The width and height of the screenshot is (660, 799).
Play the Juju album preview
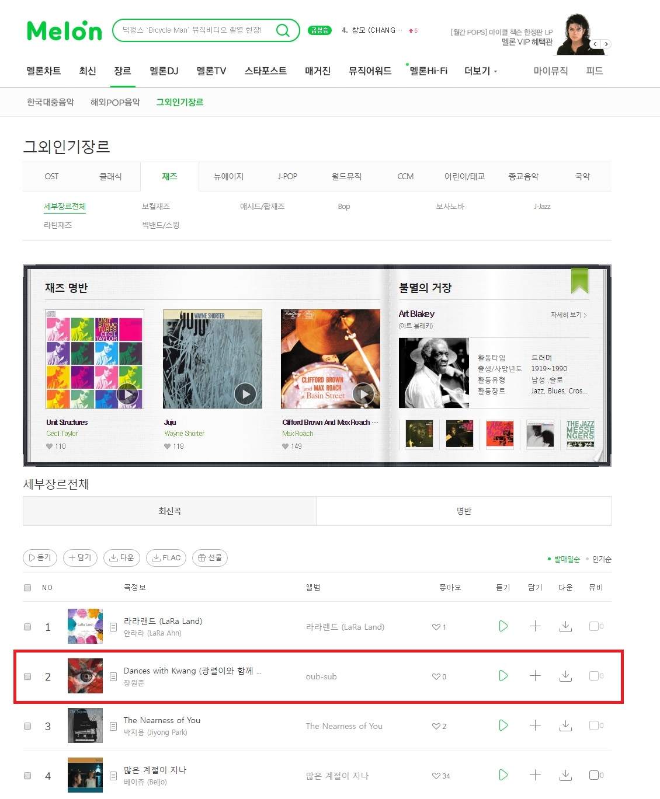coord(245,395)
